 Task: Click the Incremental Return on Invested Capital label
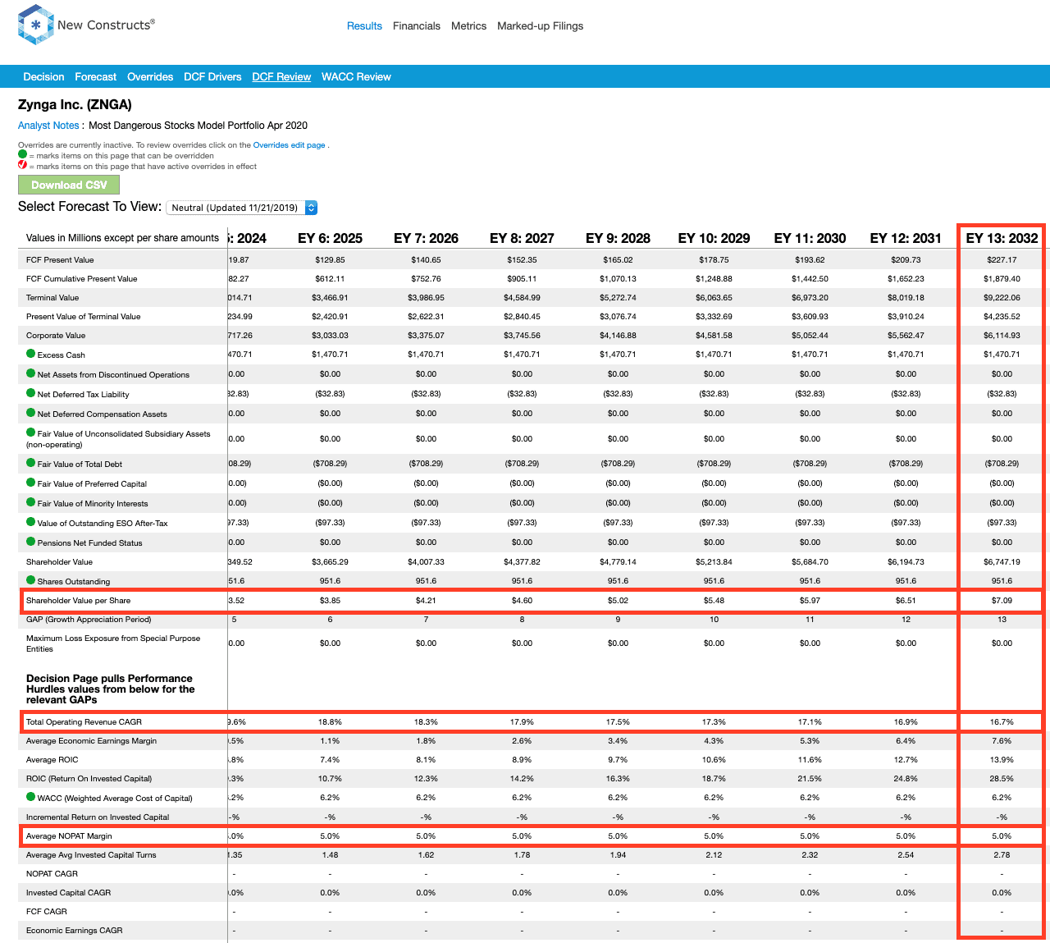[x=98, y=817]
